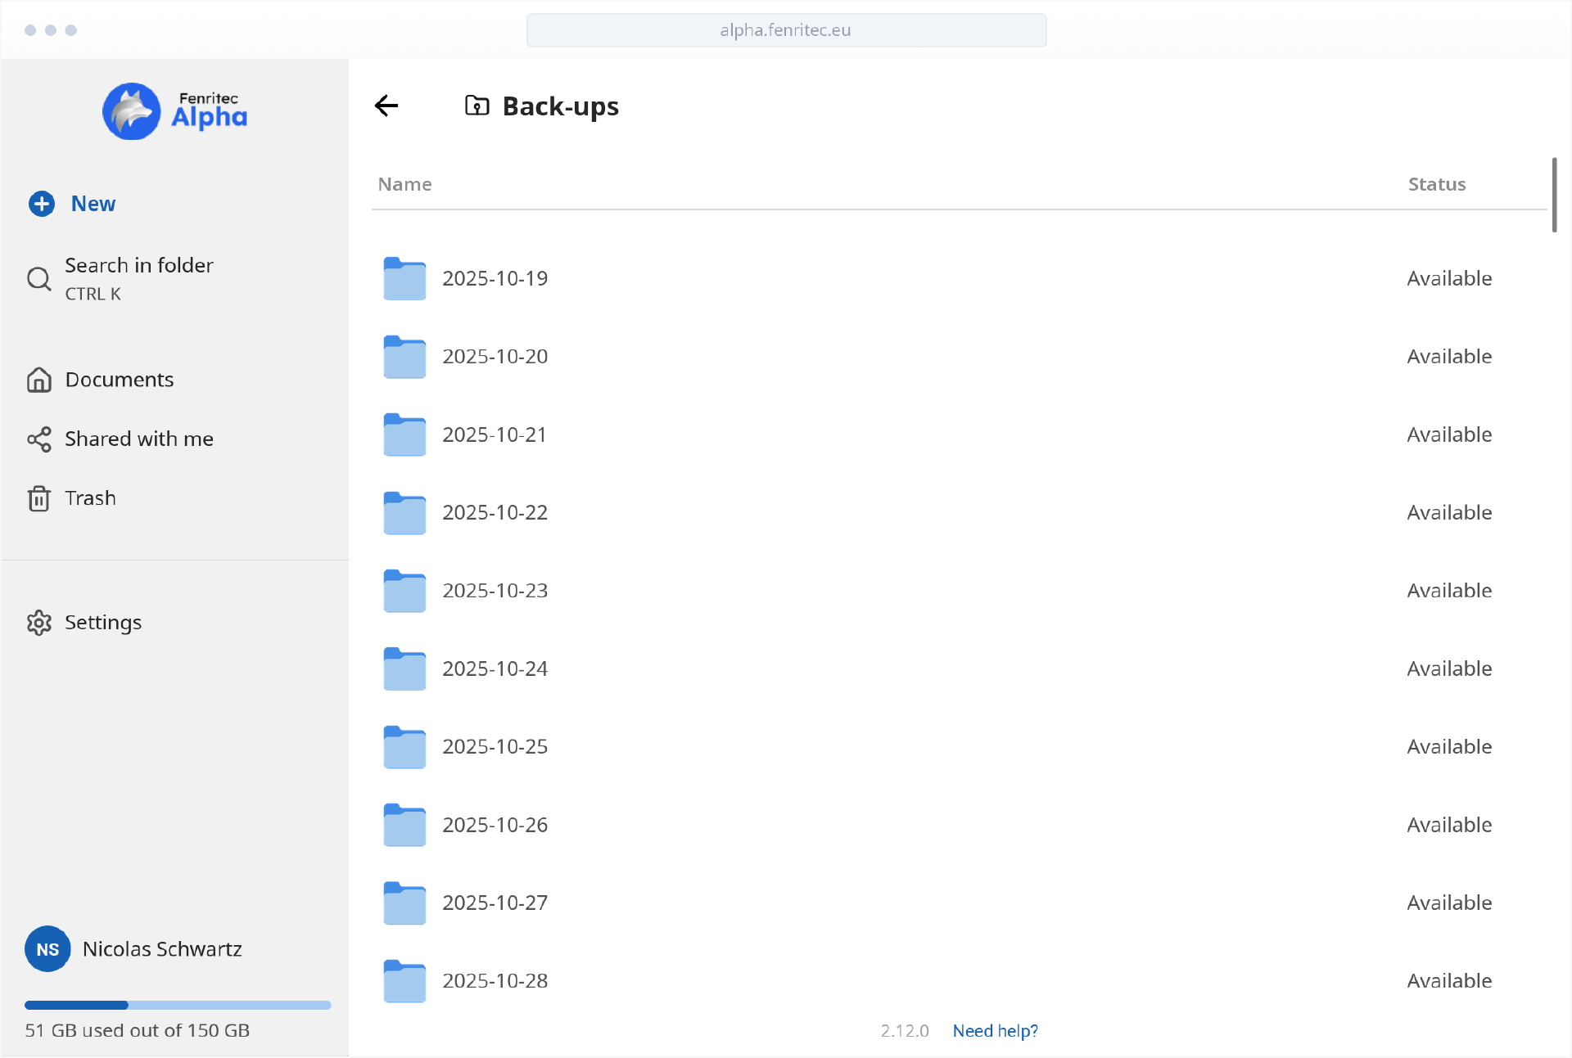The width and height of the screenshot is (1572, 1058).
Task: Click the file list vertical scrollbar
Action: (1554, 196)
